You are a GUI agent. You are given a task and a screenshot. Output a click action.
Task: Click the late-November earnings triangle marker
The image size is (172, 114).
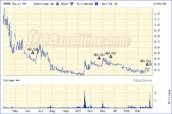pyautogui.click(x=99, y=58)
